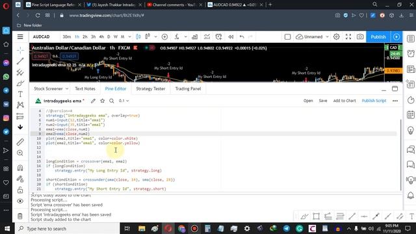Select the 4h timeframe
The width and height of the screenshot is (416, 234).
point(101,37)
